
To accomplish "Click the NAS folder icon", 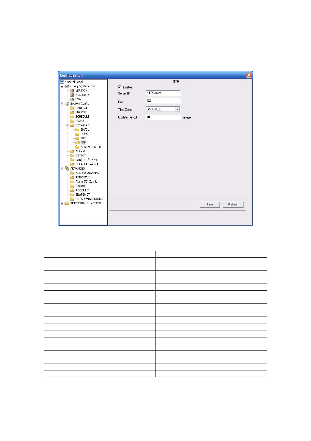I will click(78, 138).
